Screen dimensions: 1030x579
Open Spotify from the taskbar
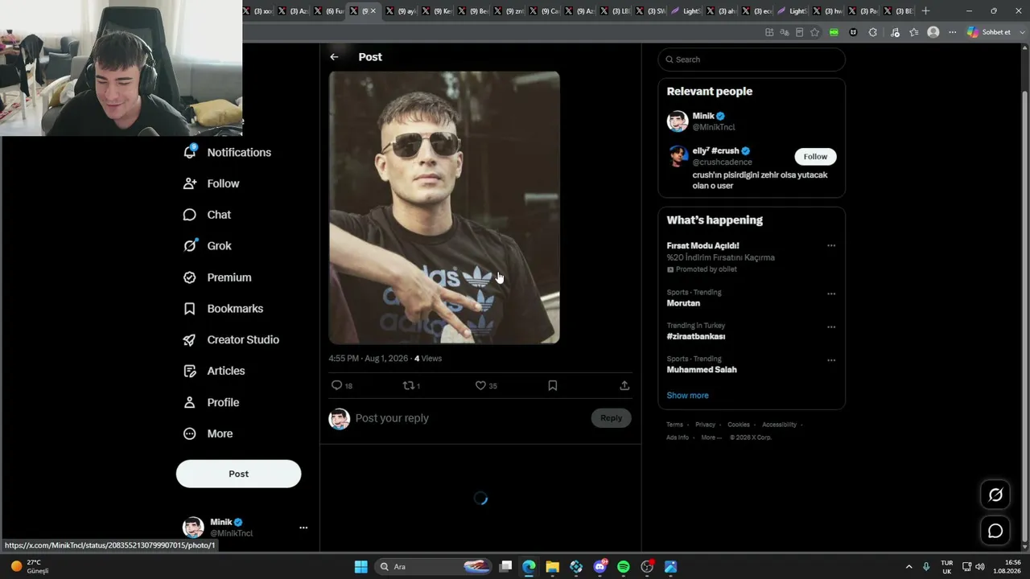pyautogui.click(x=624, y=567)
